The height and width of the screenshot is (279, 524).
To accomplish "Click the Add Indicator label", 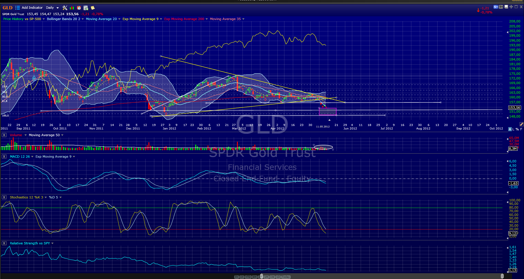I will 32,8.
